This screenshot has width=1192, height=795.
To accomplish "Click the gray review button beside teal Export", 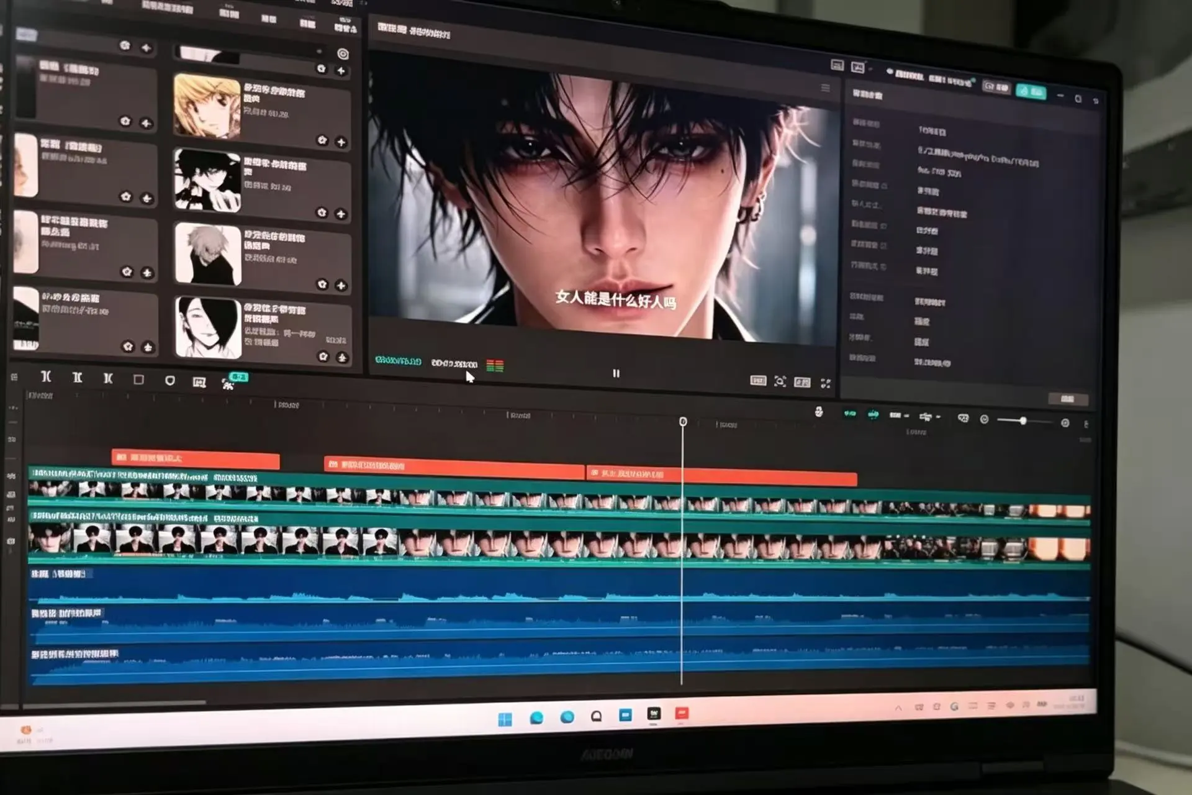I will click(996, 88).
